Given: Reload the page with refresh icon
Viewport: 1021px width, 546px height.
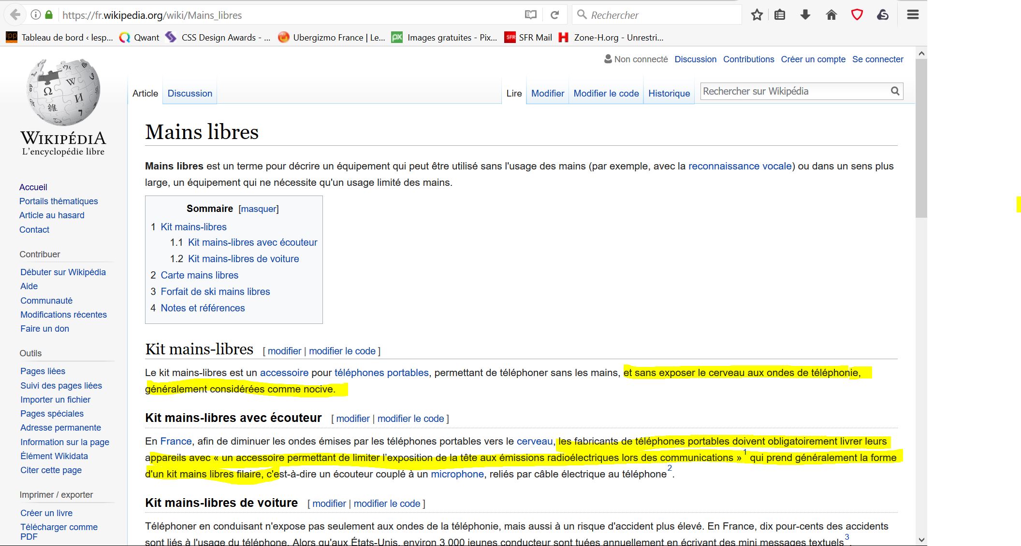Looking at the screenshot, I should tap(554, 15).
